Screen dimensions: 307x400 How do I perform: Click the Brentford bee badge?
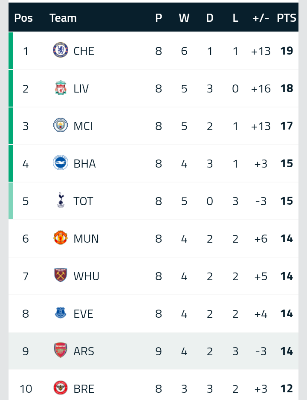click(x=61, y=388)
